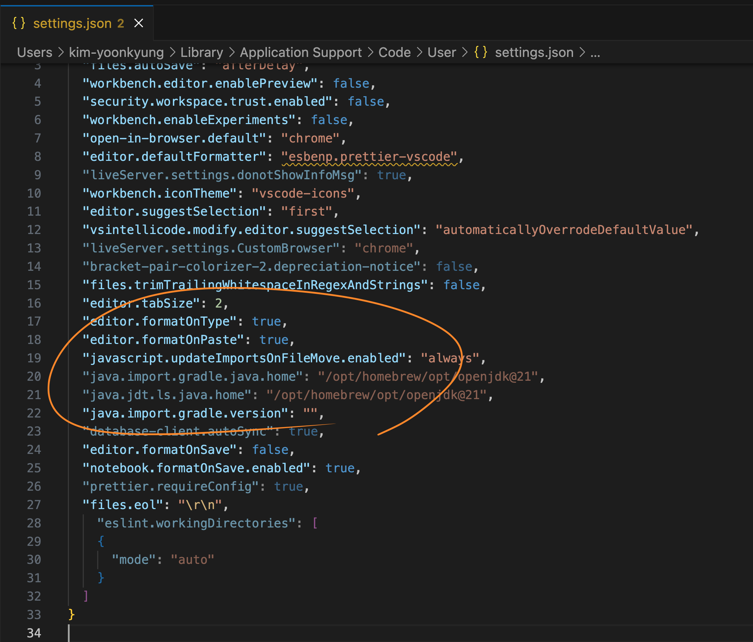Click the closing square bracket on line 32

(x=86, y=597)
